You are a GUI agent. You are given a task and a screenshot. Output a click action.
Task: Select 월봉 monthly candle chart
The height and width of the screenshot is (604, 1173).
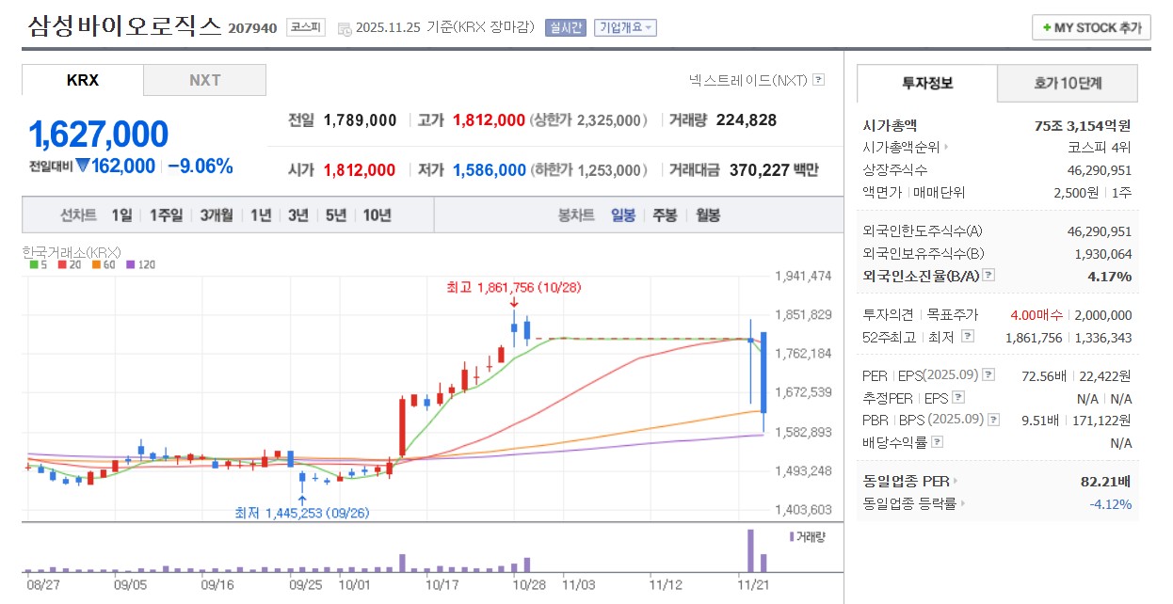click(x=708, y=215)
